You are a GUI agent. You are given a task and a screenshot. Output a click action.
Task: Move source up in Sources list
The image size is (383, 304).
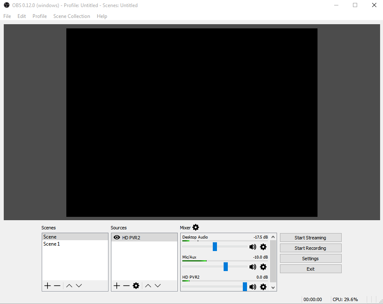[x=148, y=286]
